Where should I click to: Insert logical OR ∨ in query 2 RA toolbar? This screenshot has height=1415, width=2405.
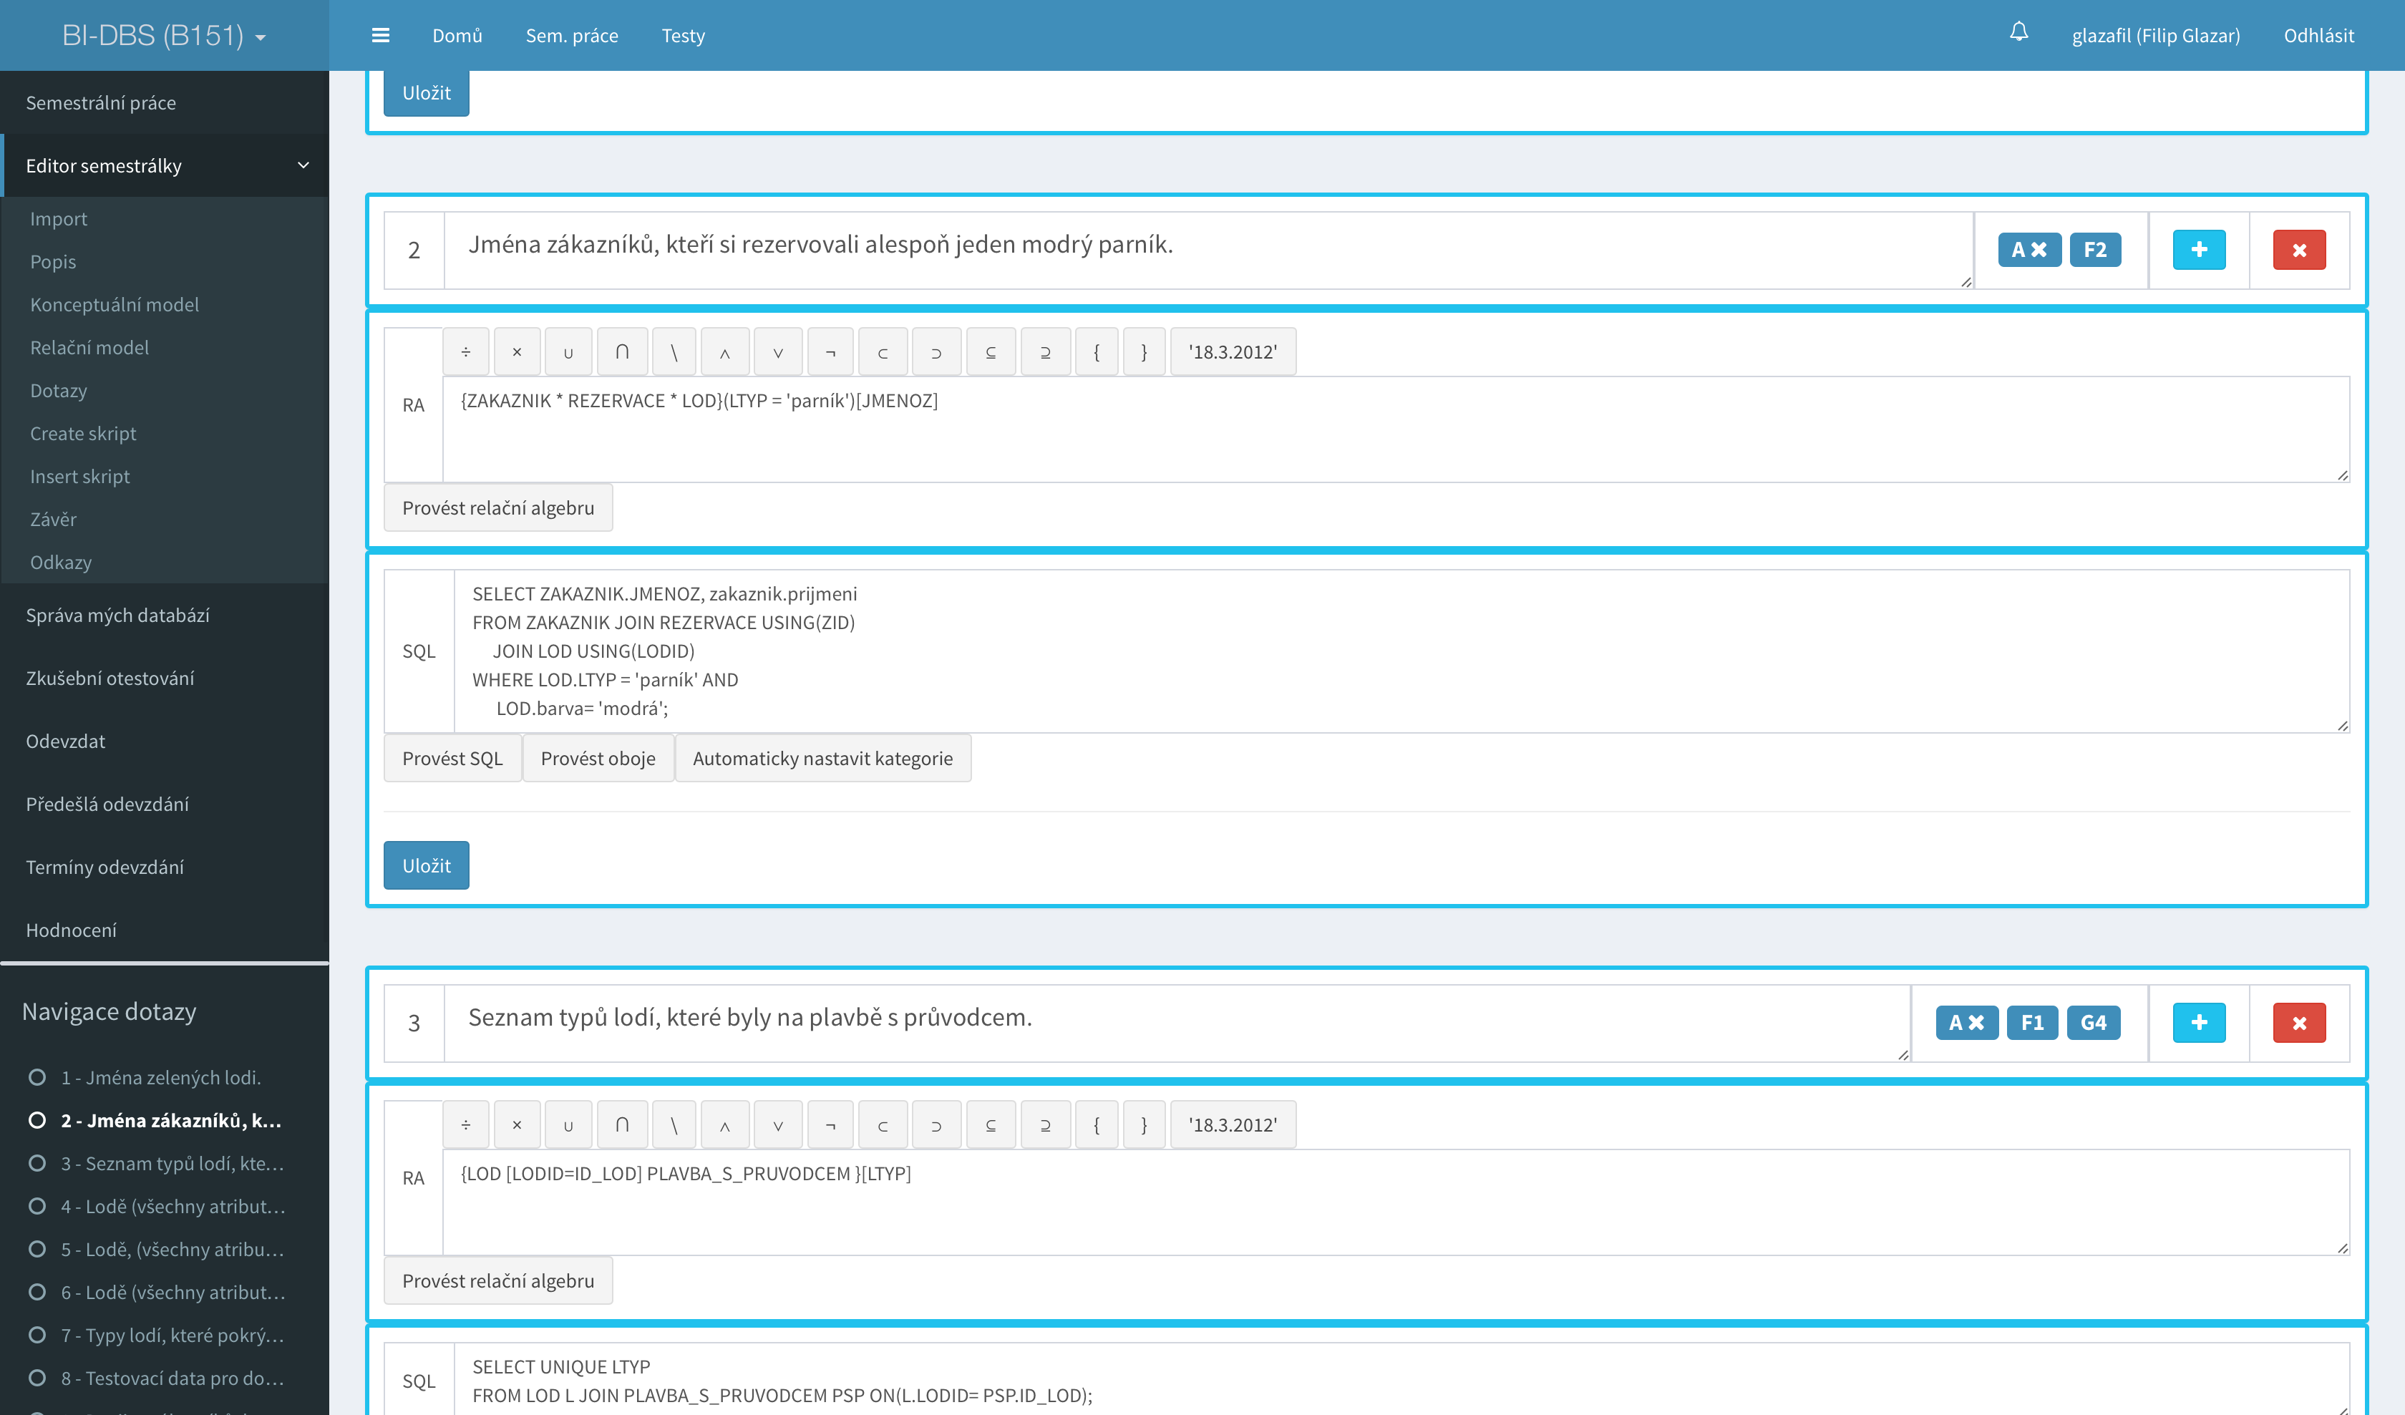point(778,352)
